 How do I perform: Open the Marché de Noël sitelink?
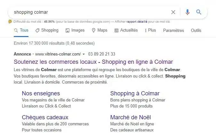pos(130,117)
